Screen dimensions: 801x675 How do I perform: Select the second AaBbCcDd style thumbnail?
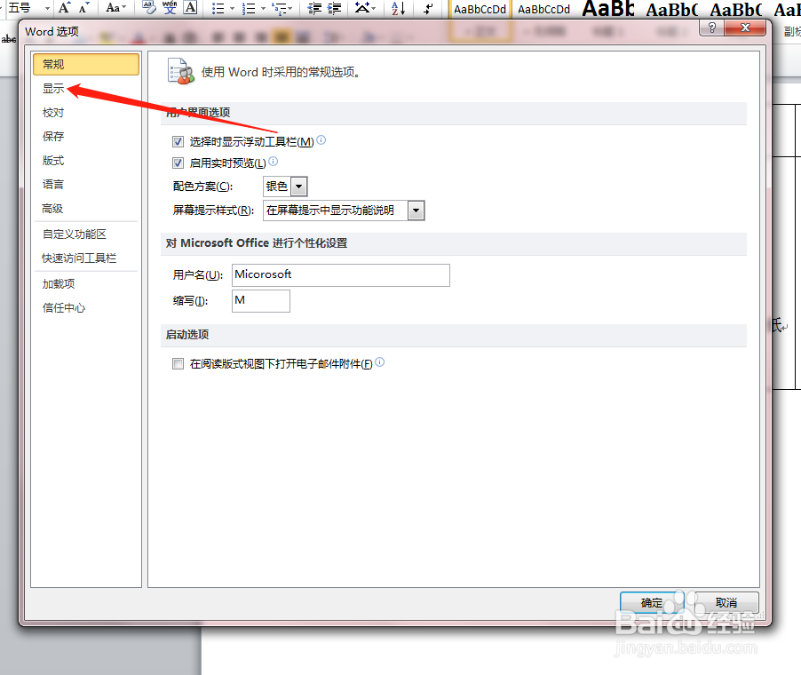[x=543, y=9]
